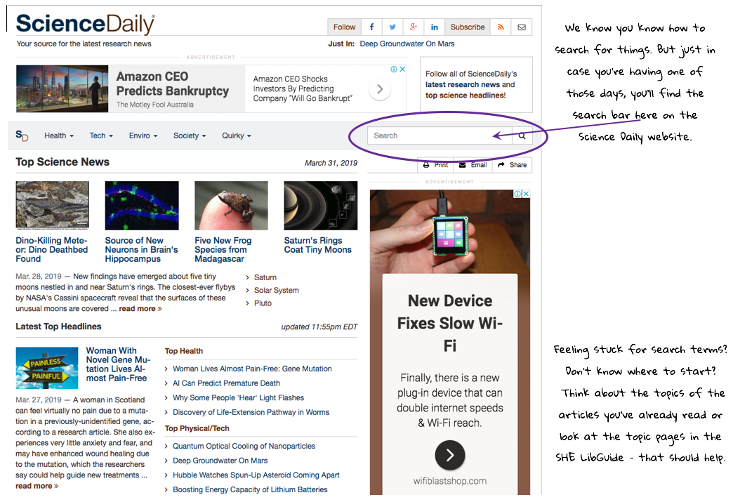Click the AdChoices icon on Amazon ad
Screen dimensions: 733x502
point(398,70)
